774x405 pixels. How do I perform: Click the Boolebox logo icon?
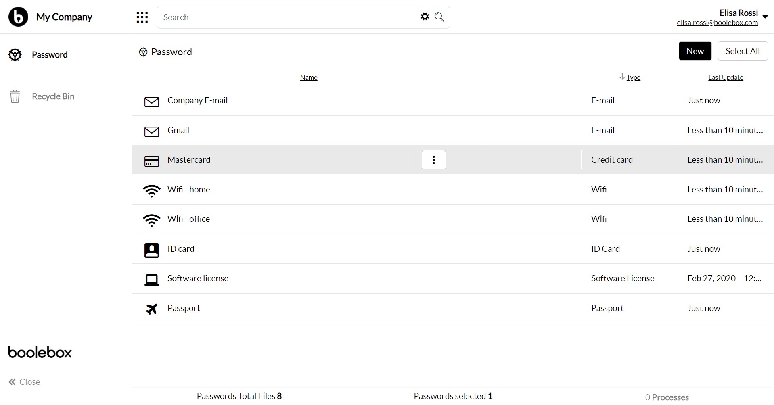point(18,17)
